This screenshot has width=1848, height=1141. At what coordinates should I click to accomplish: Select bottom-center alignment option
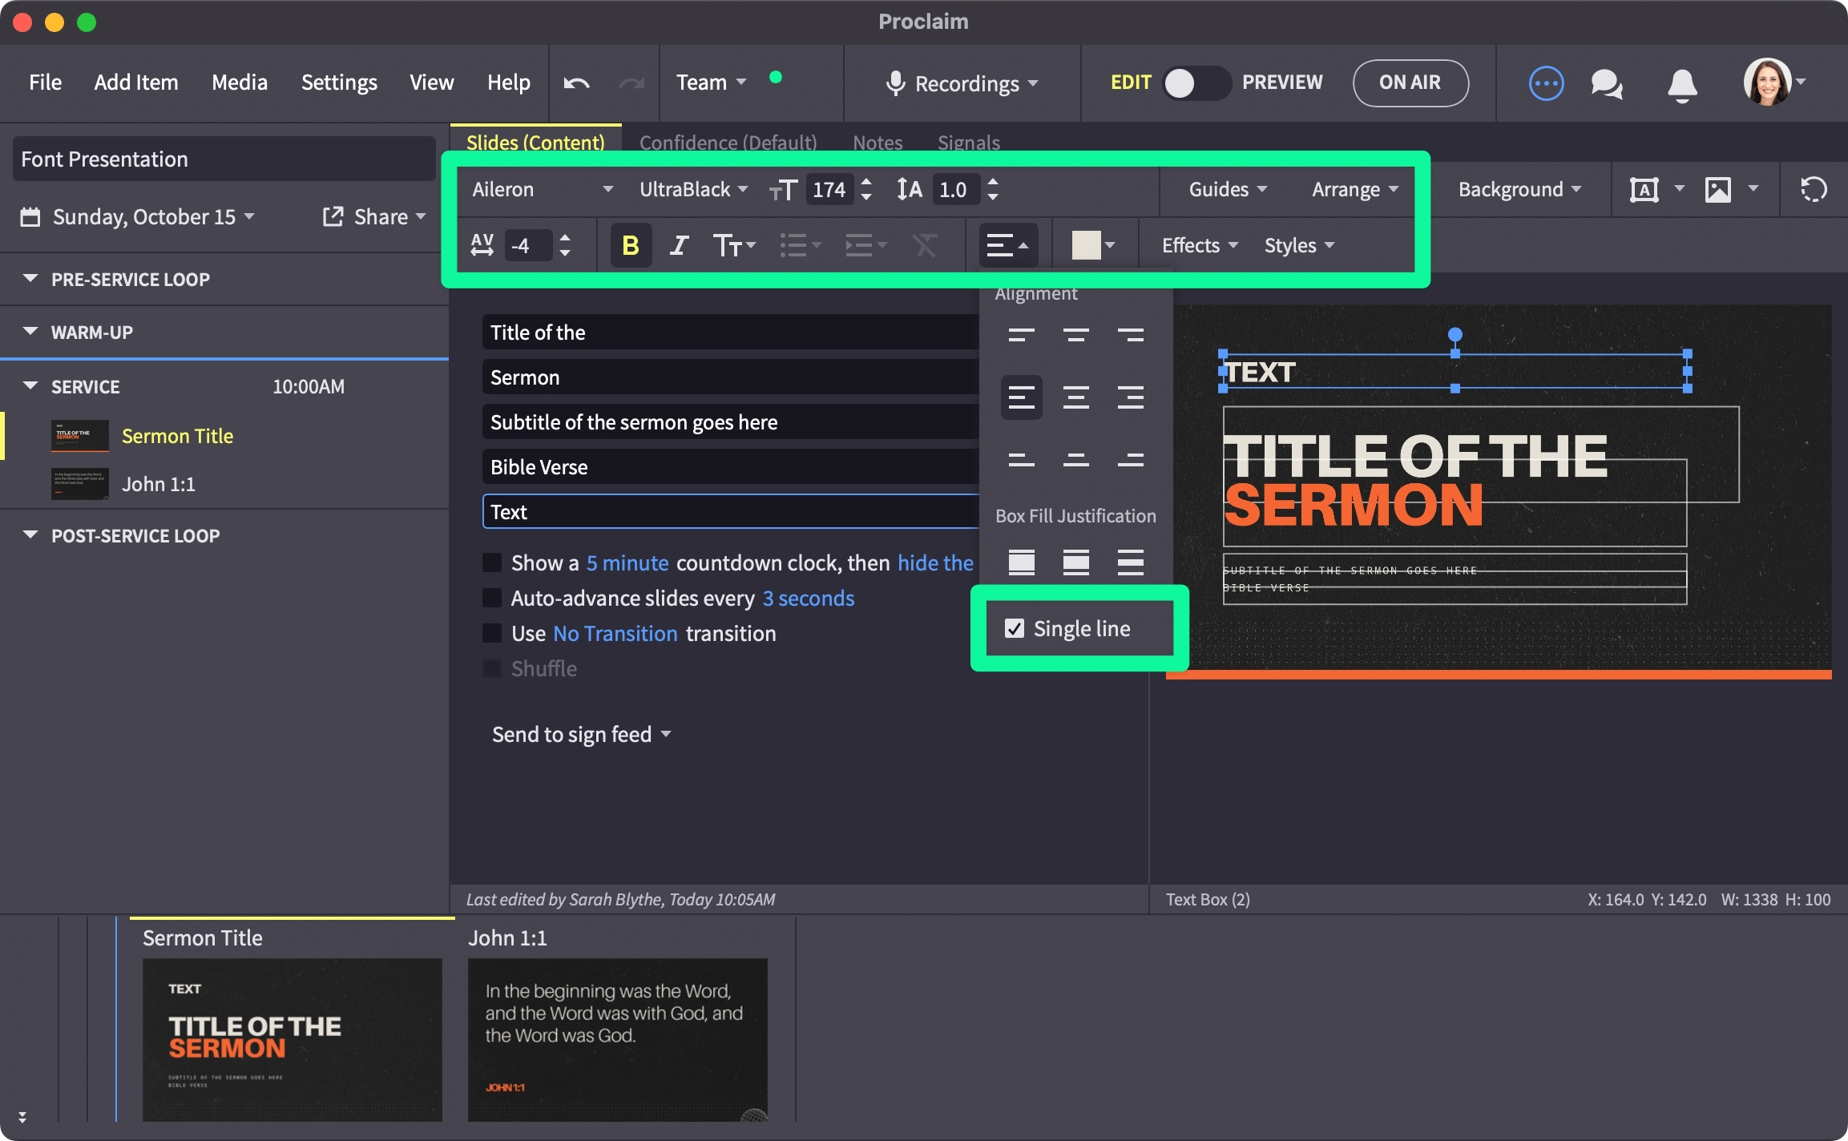(1075, 460)
